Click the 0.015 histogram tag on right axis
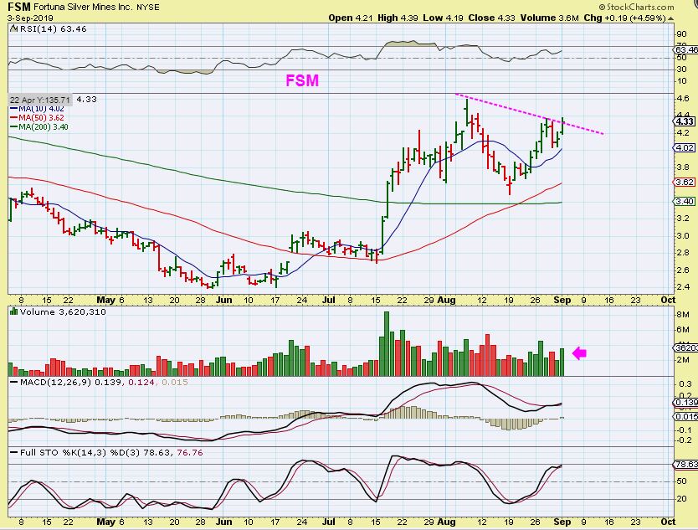Viewport: 698px width, 530px height. pos(686,416)
